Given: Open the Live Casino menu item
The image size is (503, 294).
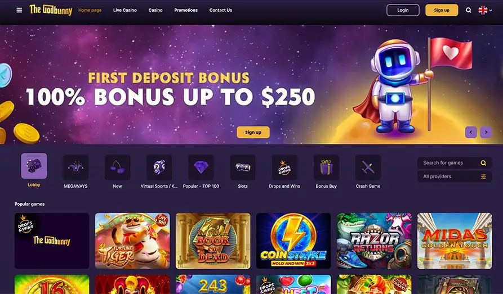Looking at the screenshot, I should point(125,10).
